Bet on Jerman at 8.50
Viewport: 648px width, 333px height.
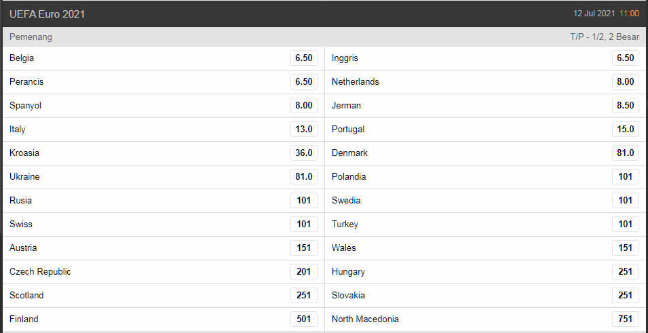[625, 106]
